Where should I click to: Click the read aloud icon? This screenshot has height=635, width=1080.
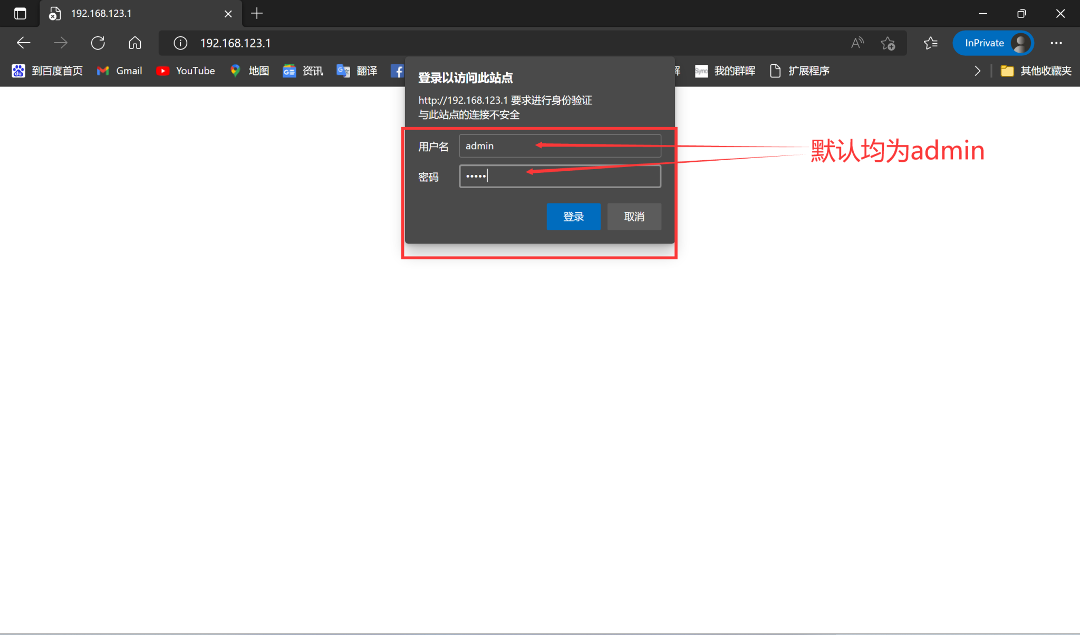click(857, 43)
